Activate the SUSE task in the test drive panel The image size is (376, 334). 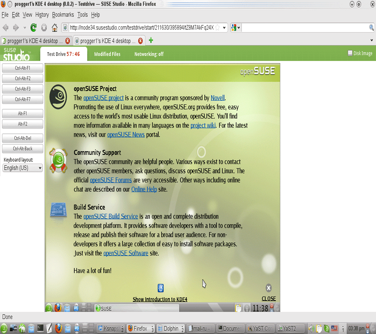tap(137, 309)
